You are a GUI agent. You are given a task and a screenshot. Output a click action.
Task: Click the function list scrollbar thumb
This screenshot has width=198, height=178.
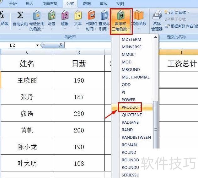tap(156, 125)
